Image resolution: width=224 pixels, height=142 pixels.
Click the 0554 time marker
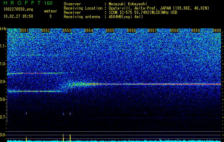pyautogui.click(x=89, y=31)
